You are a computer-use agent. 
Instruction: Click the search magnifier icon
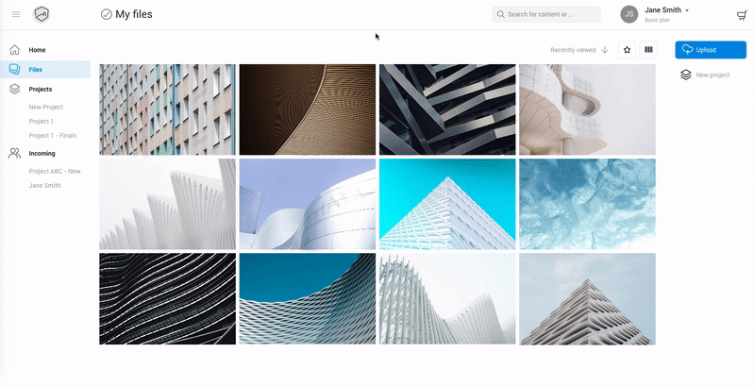pos(501,14)
